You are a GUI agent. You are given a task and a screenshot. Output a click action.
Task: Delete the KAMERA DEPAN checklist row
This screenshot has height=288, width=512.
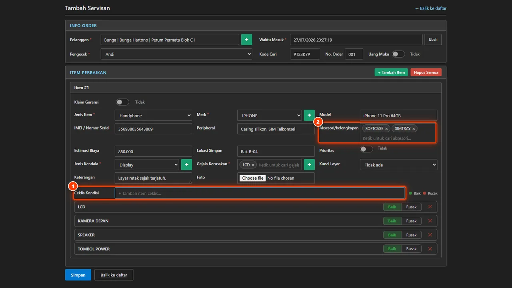coord(430,221)
